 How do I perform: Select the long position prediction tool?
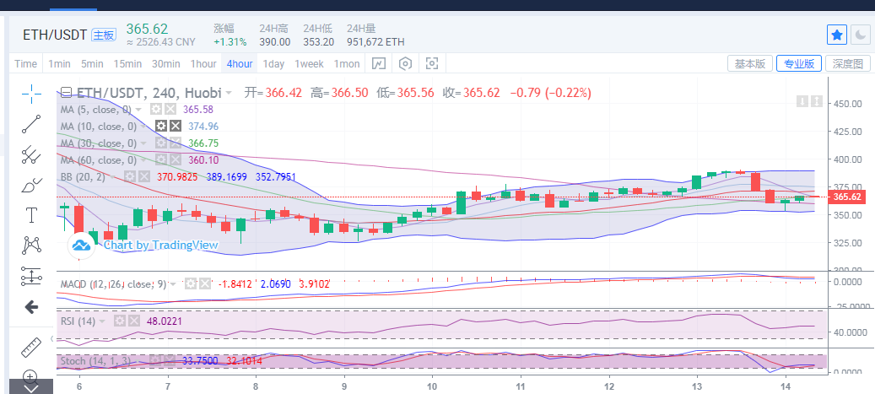(32, 276)
